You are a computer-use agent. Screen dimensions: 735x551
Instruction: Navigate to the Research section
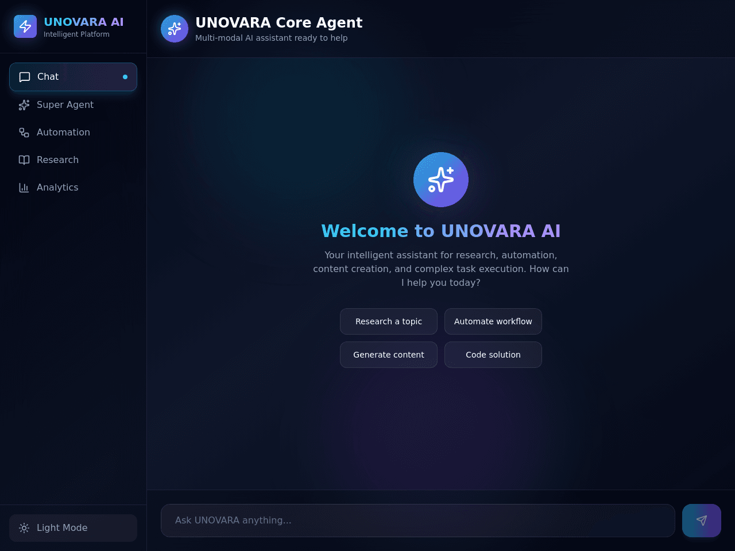(x=73, y=160)
